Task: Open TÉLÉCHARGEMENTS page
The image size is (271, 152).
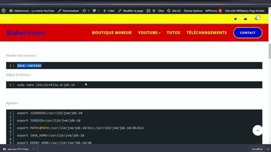Action: pyautogui.click(x=207, y=33)
